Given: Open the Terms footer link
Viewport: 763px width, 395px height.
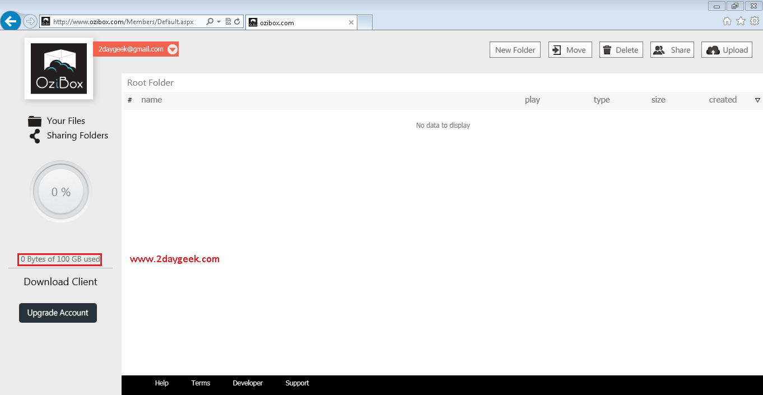Looking at the screenshot, I should point(201,383).
